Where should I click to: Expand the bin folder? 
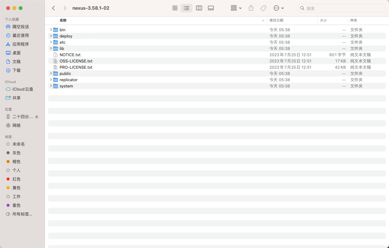tap(51, 30)
